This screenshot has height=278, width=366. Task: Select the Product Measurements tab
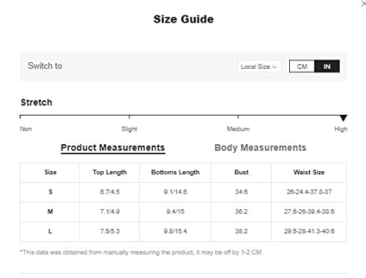pos(113,148)
